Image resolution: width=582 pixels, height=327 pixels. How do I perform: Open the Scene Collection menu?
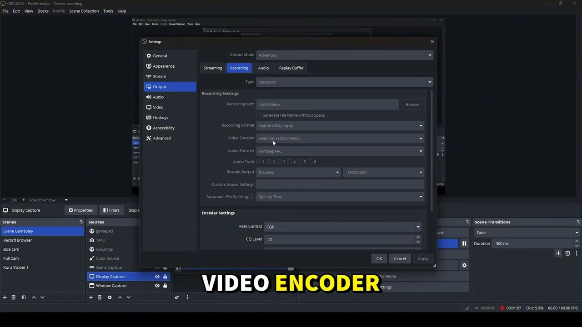84,11
